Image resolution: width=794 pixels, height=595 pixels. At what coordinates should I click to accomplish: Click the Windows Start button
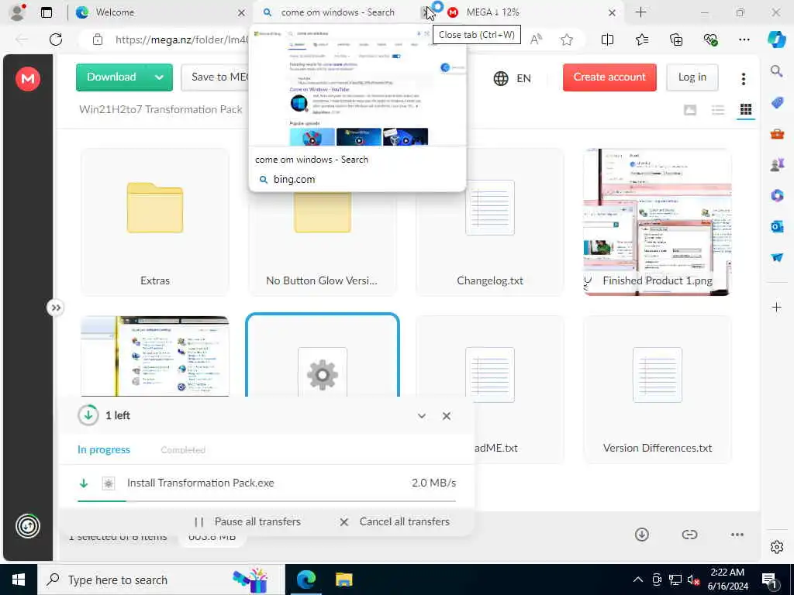[x=19, y=580]
